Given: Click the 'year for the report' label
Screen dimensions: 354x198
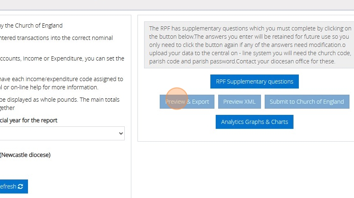Looking at the screenshot, I should point(29,120).
